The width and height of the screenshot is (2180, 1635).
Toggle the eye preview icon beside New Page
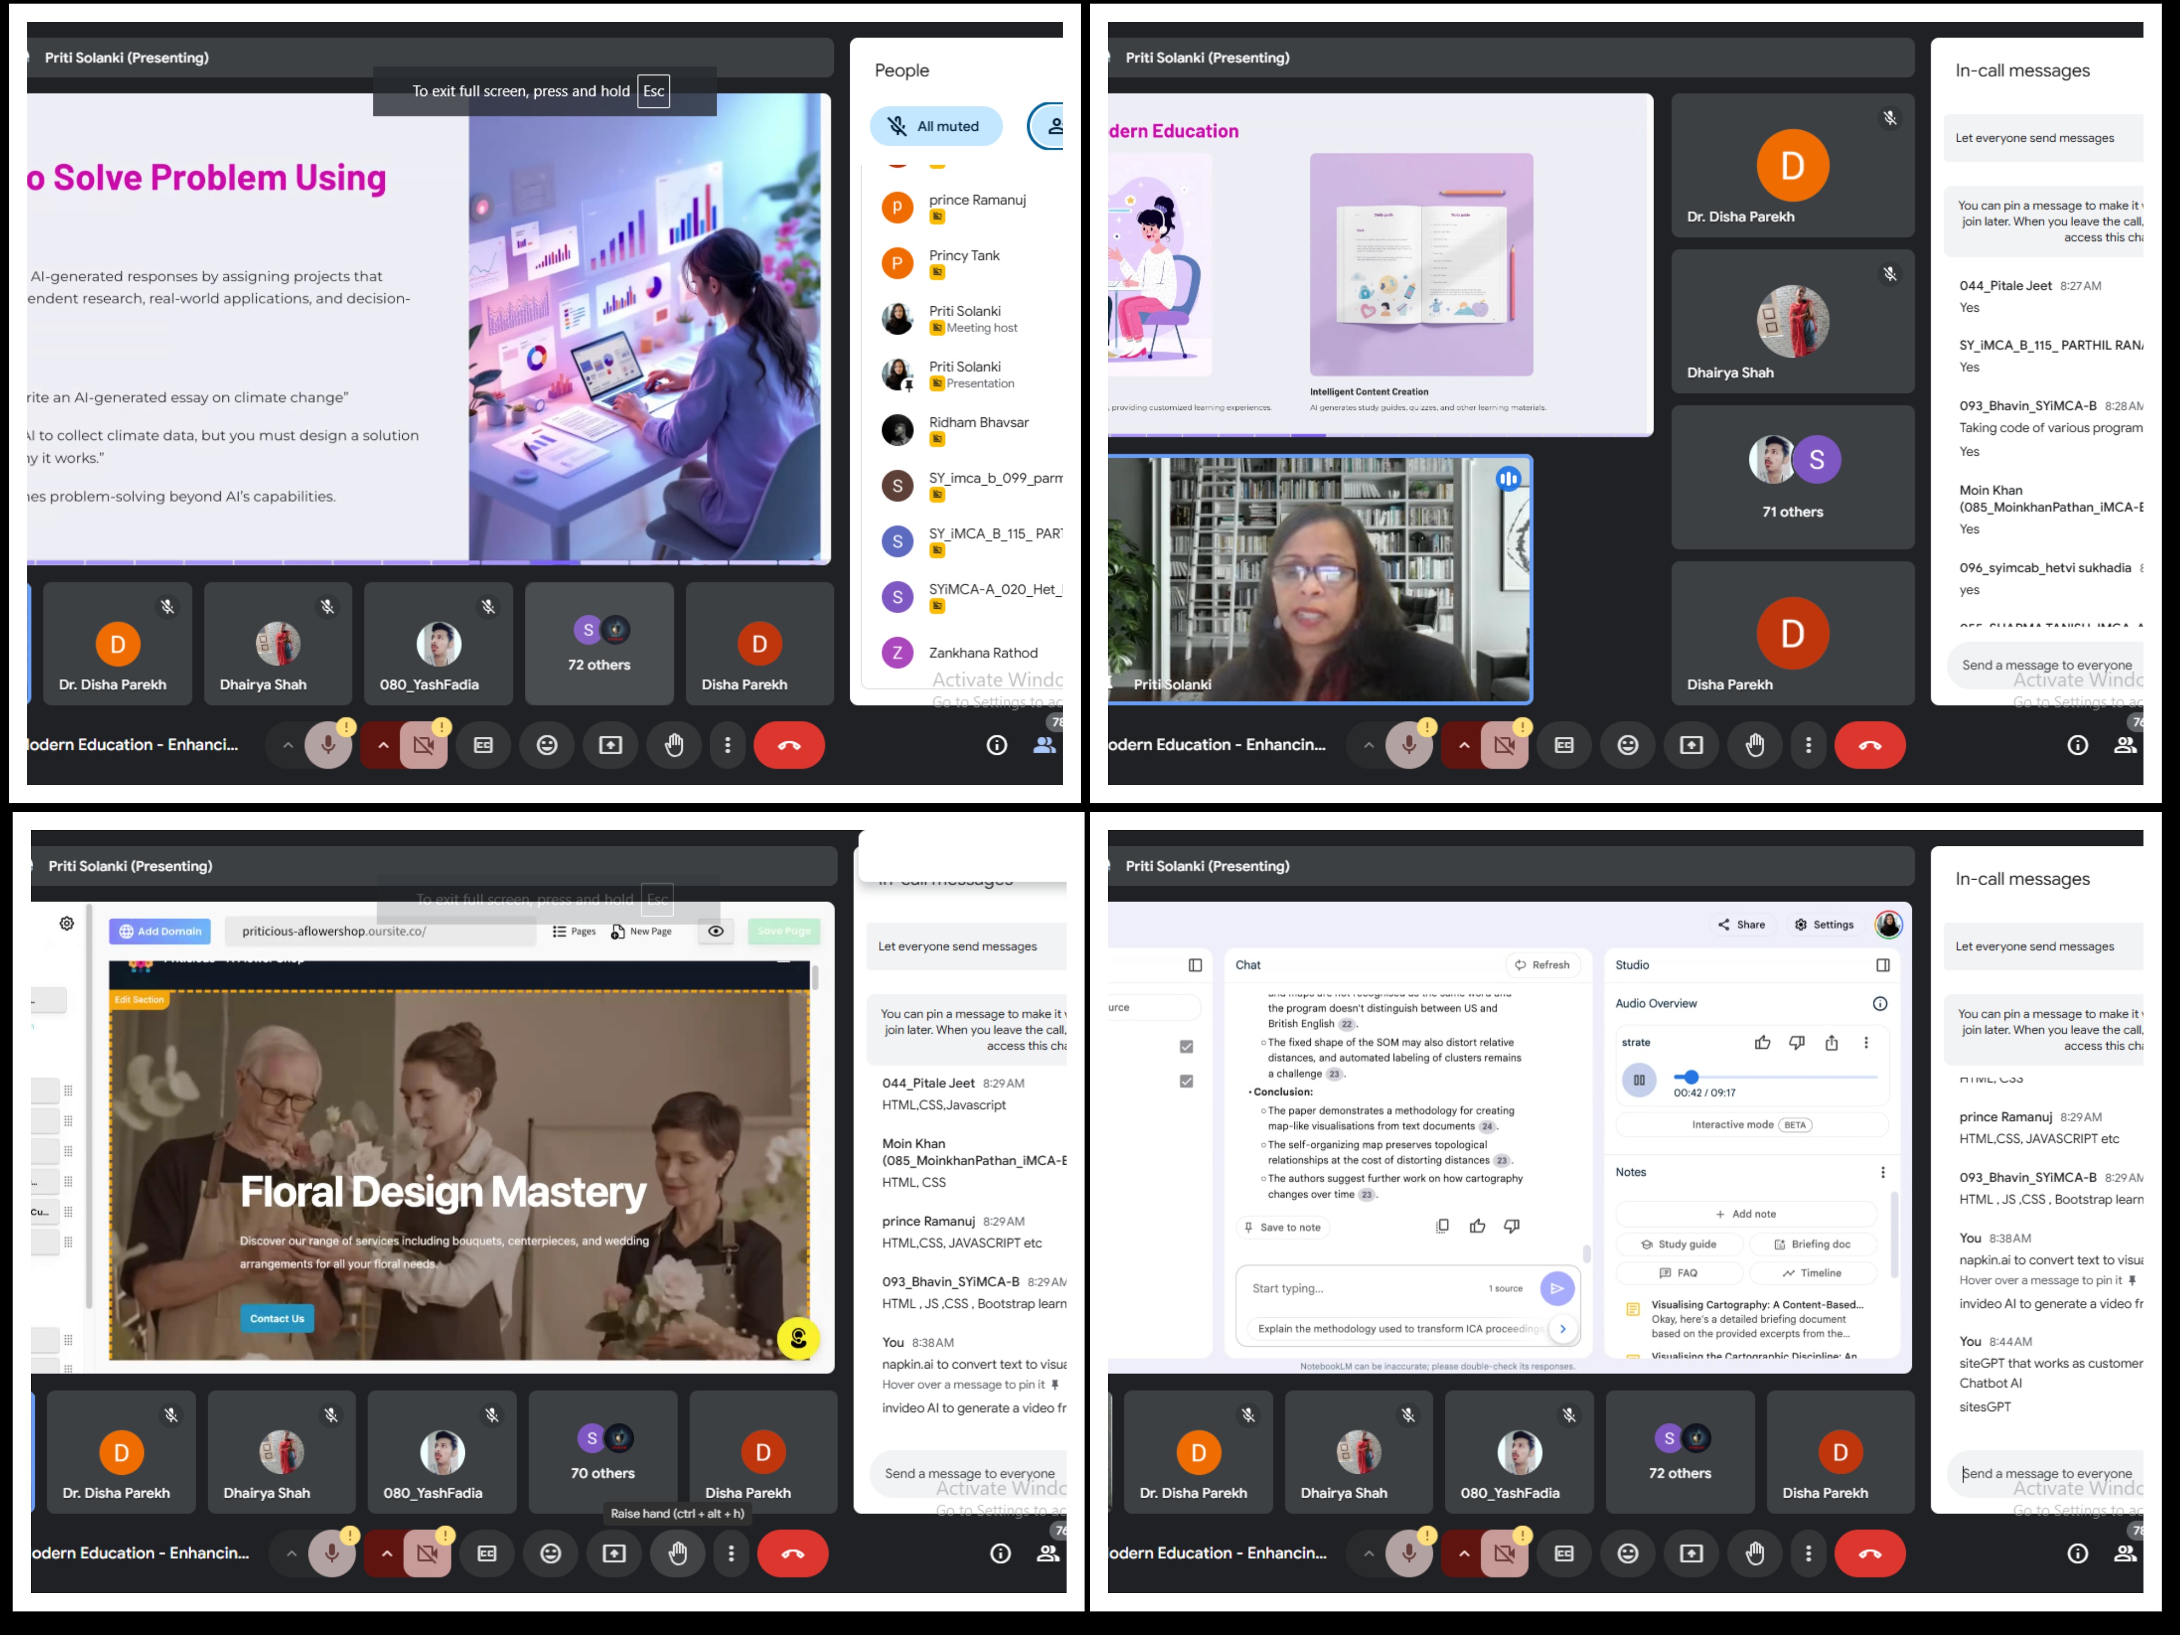pos(716,930)
